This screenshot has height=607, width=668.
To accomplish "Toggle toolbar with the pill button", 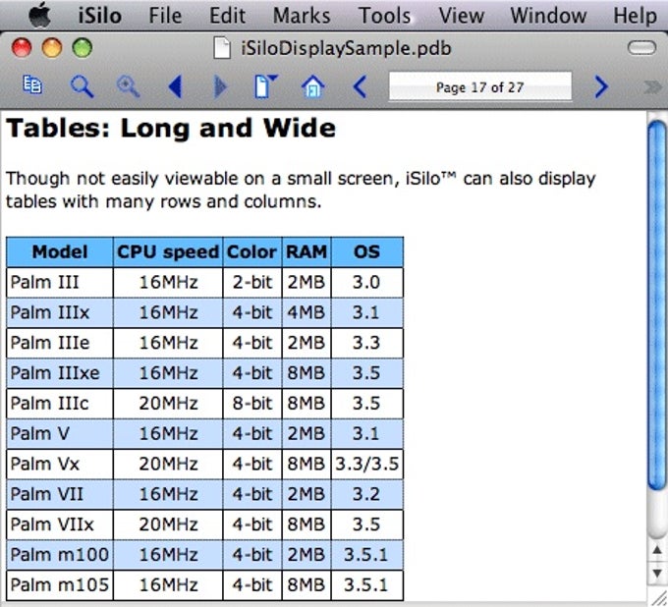I will [x=641, y=48].
